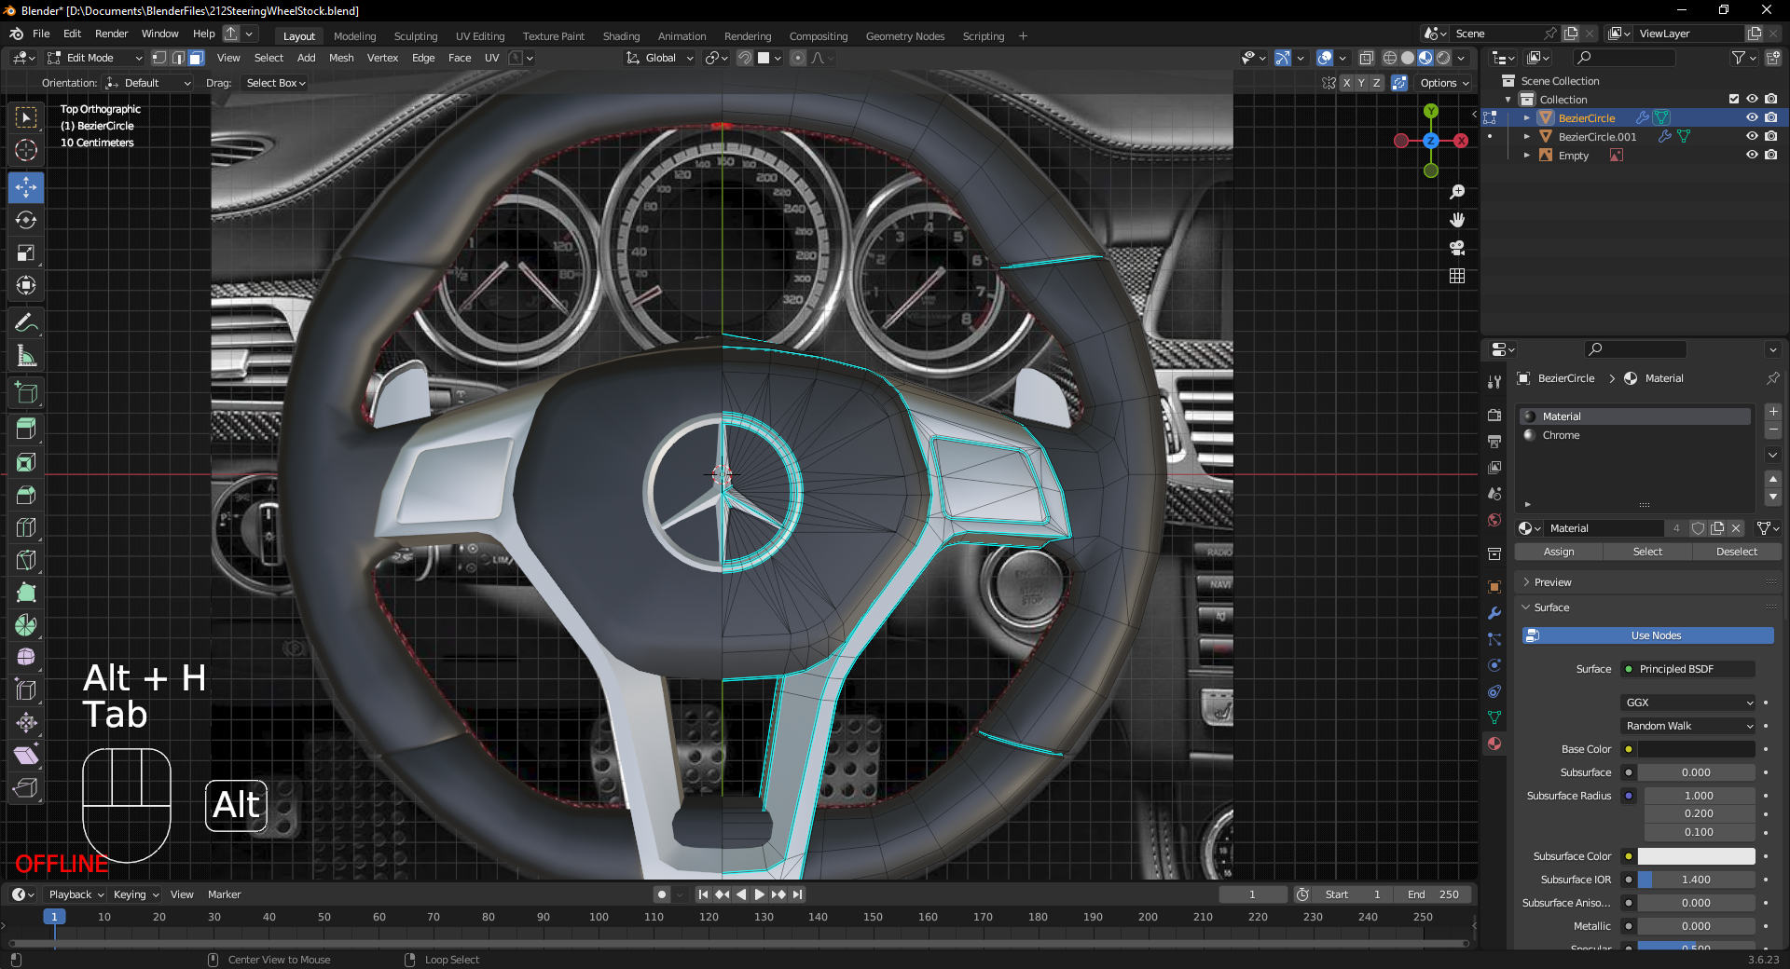The width and height of the screenshot is (1790, 969).
Task: Open the Global transform orientation dropdown
Action: 660,58
